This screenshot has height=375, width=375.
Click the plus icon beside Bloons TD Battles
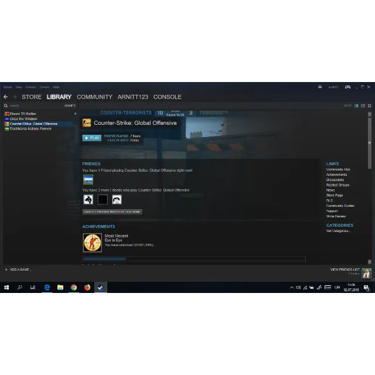(x=76, y=114)
